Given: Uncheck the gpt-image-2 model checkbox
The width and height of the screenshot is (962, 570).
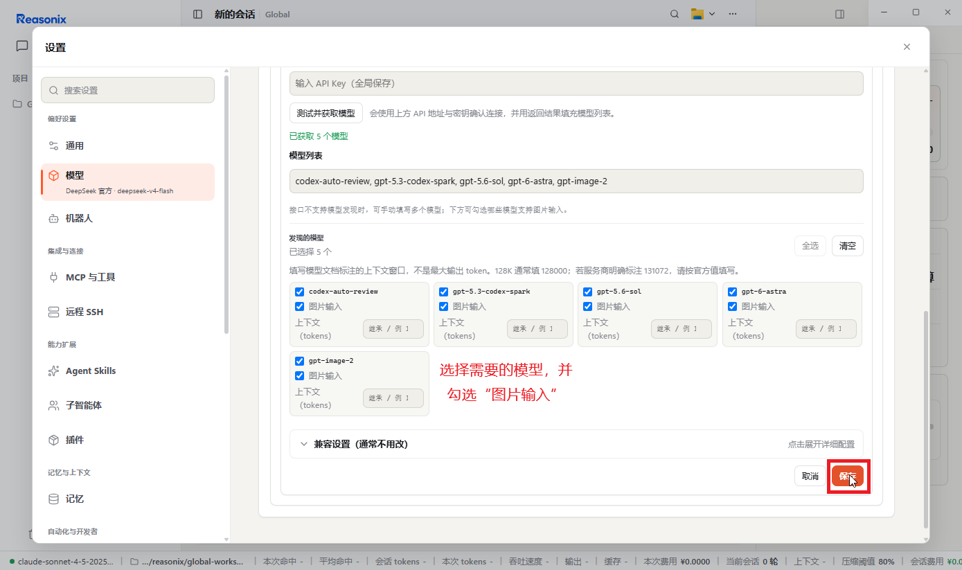Looking at the screenshot, I should tap(300, 361).
